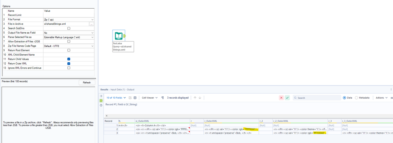
Task: Click '3 records displayed' text
Action: 178,98
